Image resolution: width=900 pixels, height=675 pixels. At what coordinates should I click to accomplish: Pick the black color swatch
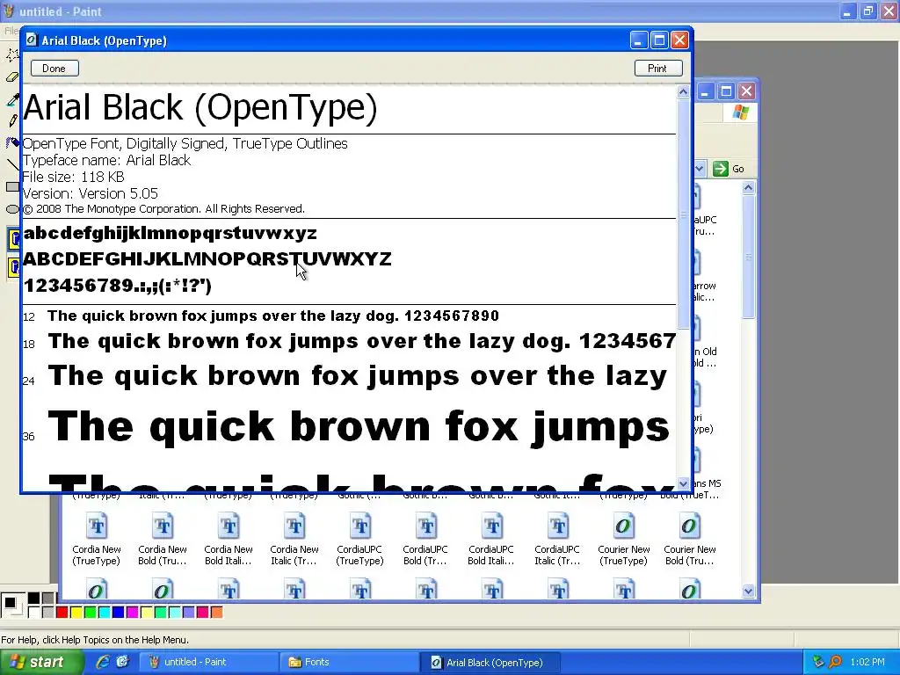[x=34, y=599]
